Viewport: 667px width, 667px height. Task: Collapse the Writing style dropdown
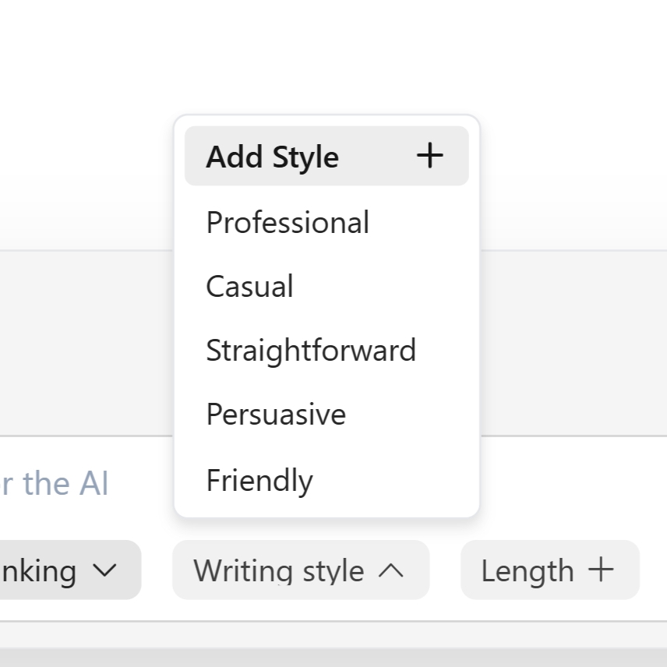click(x=300, y=570)
